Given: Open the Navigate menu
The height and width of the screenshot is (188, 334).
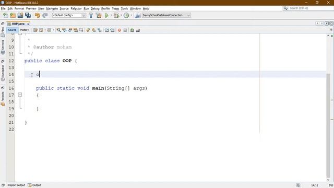Looking at the screenshot, I should 52,8.
